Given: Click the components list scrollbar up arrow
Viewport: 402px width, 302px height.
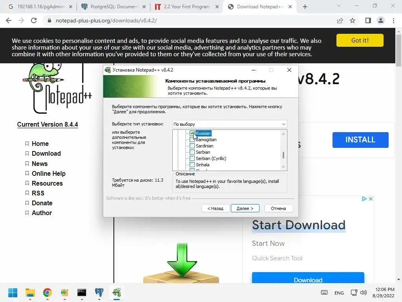Looking at the screenshot, I should [x=283, y=134].
